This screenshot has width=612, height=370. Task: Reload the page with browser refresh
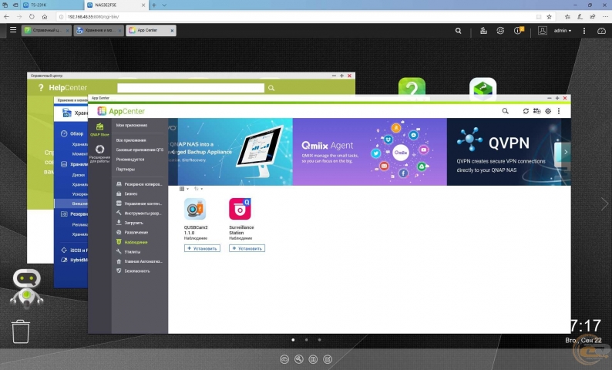click(32, 17)
